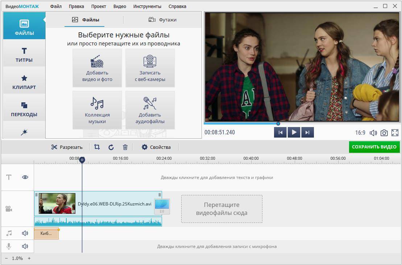Click the 00:08:51.240 timecode
Viewport: 402px width, 265px height.
point(220,132)
